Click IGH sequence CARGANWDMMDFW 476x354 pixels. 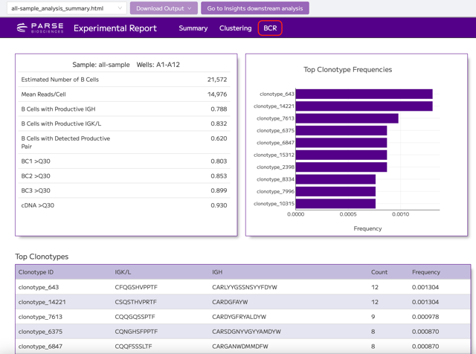tap(240, 347)
